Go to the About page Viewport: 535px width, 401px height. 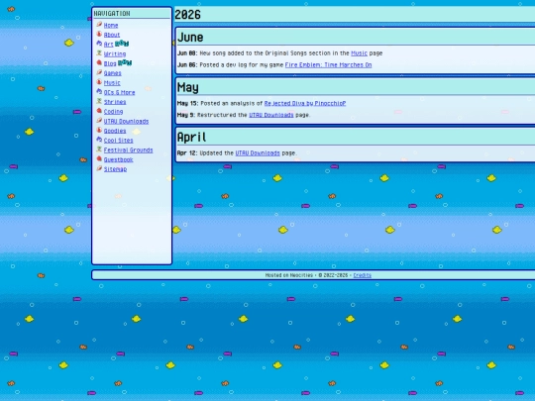coord(112,35)
